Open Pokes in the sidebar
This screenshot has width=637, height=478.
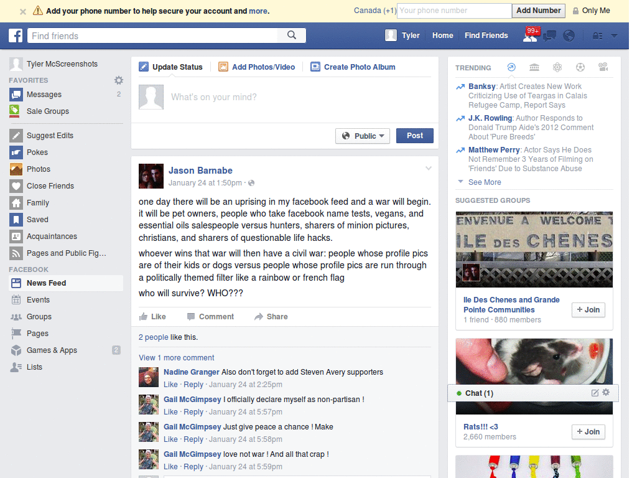point(66,152)
